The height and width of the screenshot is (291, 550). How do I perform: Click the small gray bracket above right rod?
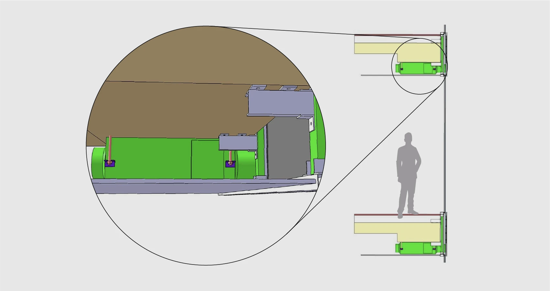[238, 143]
